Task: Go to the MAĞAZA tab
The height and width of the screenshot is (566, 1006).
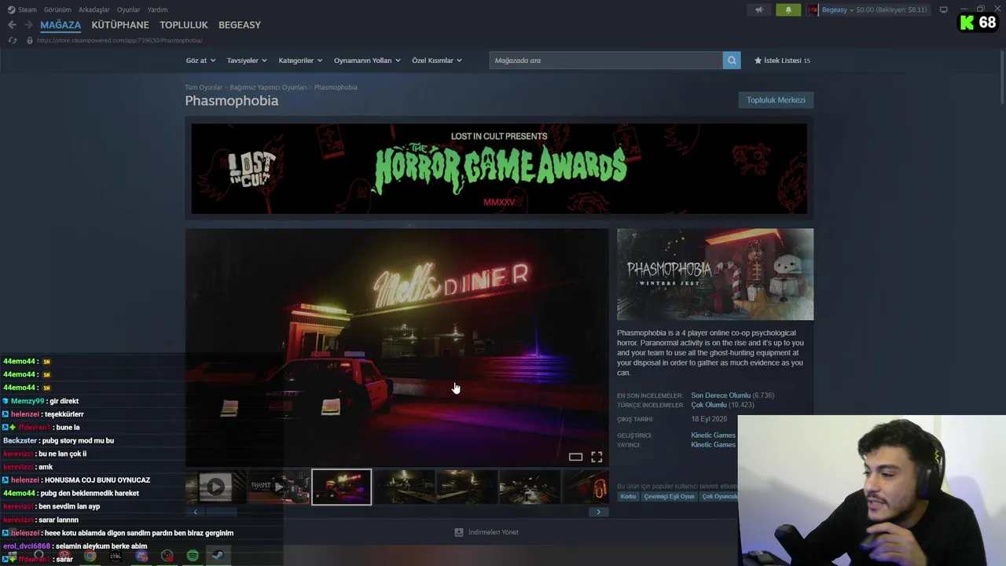Action: tap(61, 25)
